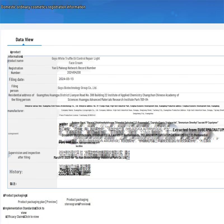Image resolution: width=224 pixels, height=224 pixels.
Task: Click the 'water' ingredient in component list
Action: click(x=64, y=124)
